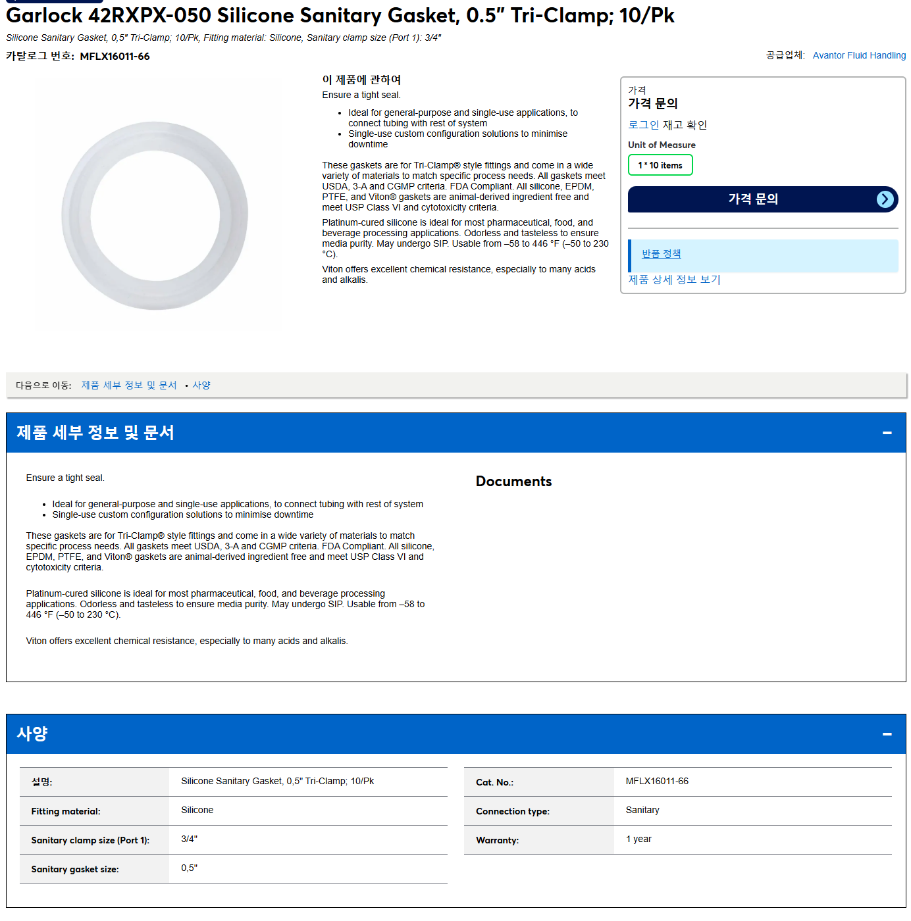The height and width of the screenshot is (921, 911).
Task: Click the 이 제품에 관하여 heading
Action: 361,80
